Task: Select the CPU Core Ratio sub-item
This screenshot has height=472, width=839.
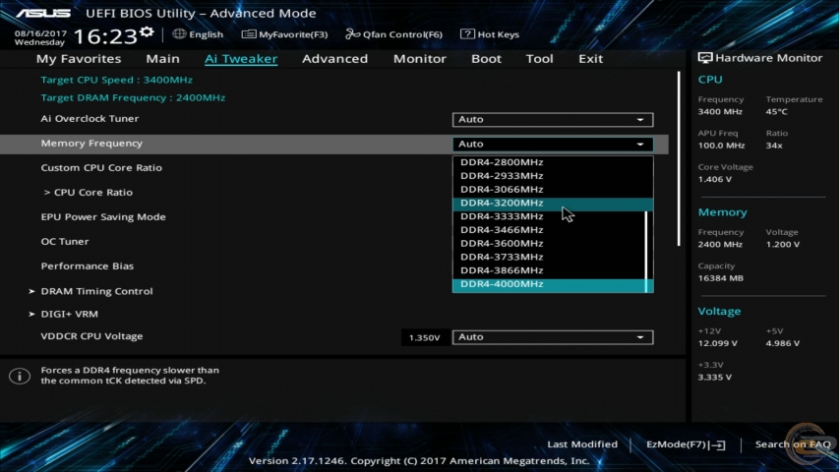Action: coord(89,192)
